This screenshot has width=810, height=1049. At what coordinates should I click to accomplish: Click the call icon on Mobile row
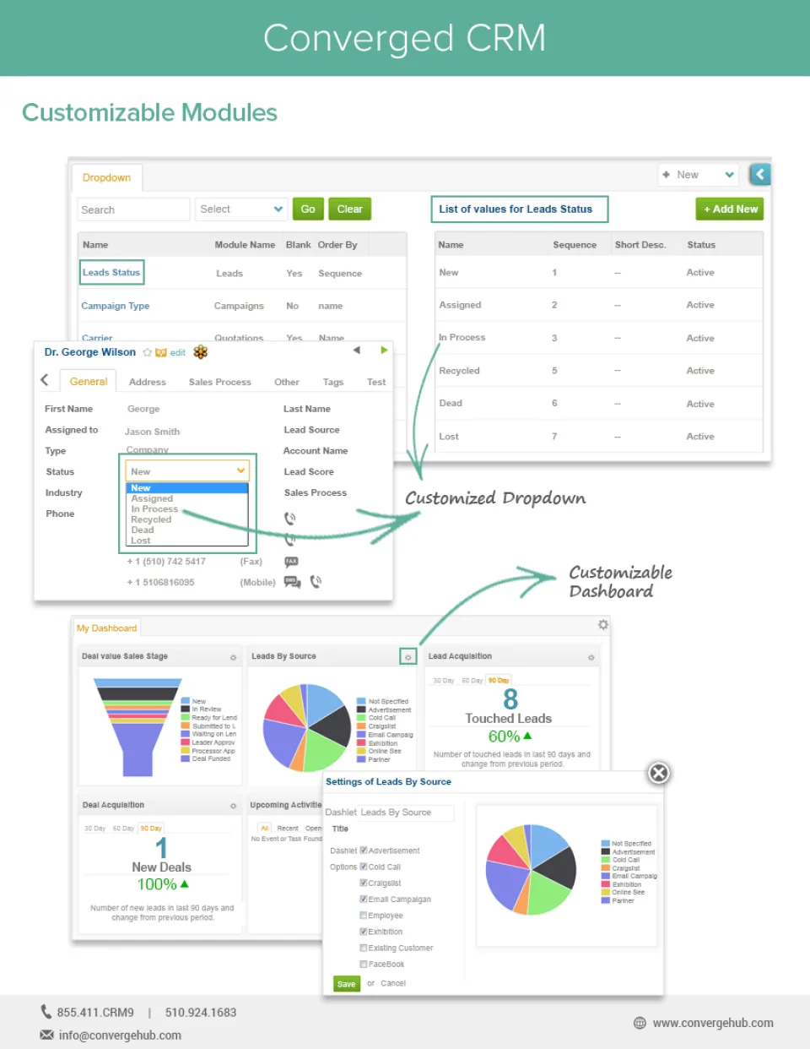point(316,581)
